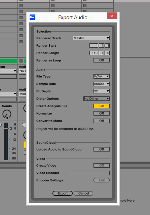
Task: Change the Sample Rate 96000 dropdown
Action: (102, 84)
